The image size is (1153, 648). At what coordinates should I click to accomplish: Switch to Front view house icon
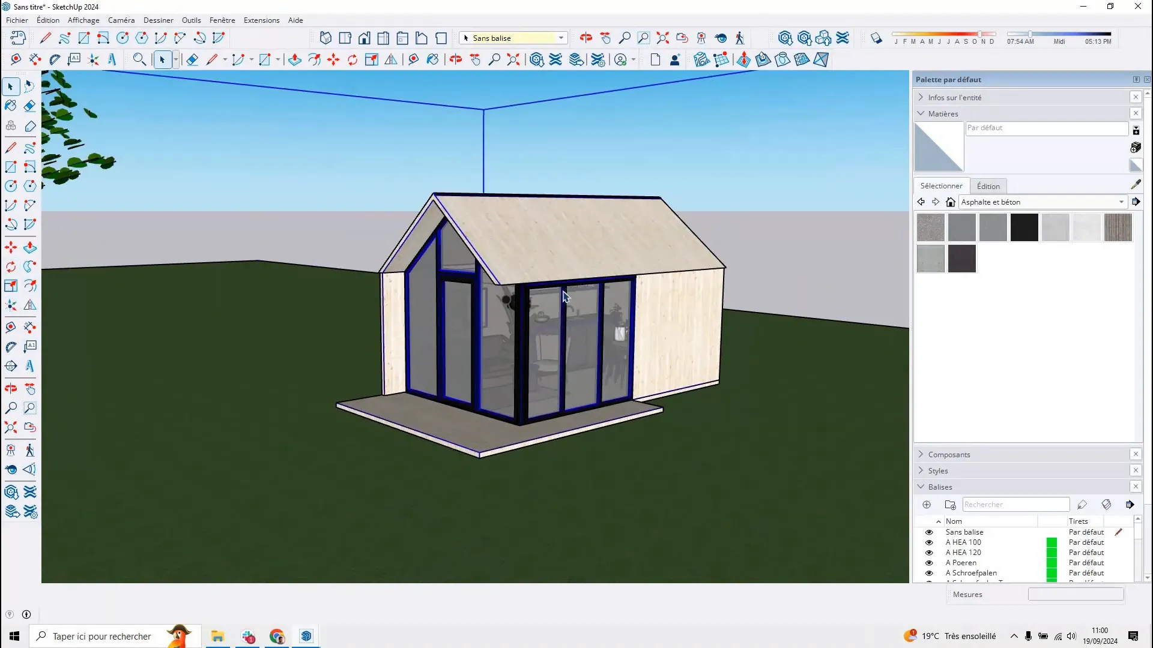[364, 38]
